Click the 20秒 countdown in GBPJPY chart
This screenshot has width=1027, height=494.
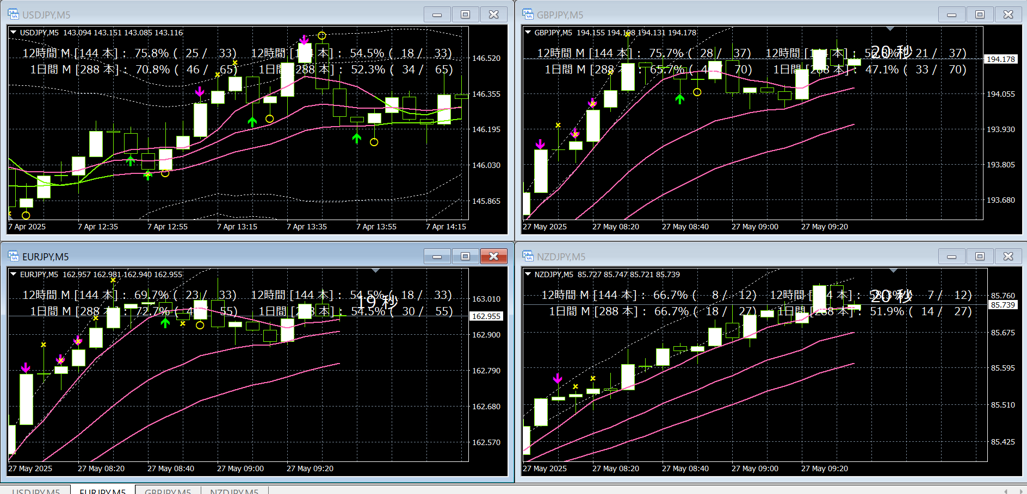tap(891, 52)
